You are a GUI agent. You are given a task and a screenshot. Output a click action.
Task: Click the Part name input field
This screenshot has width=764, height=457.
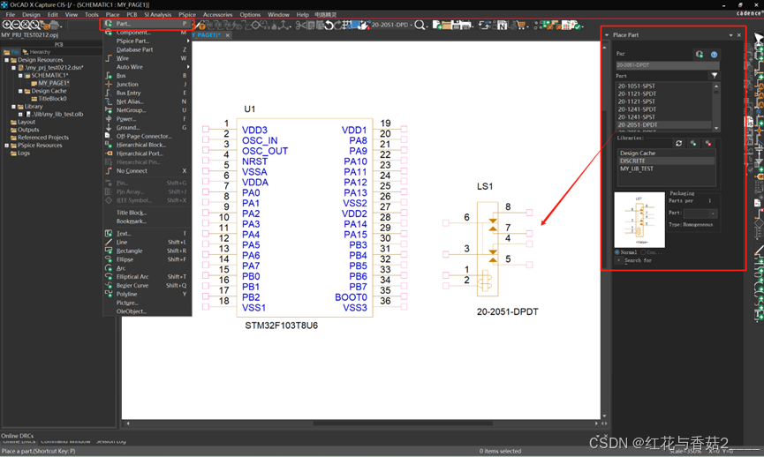point(667,65)
